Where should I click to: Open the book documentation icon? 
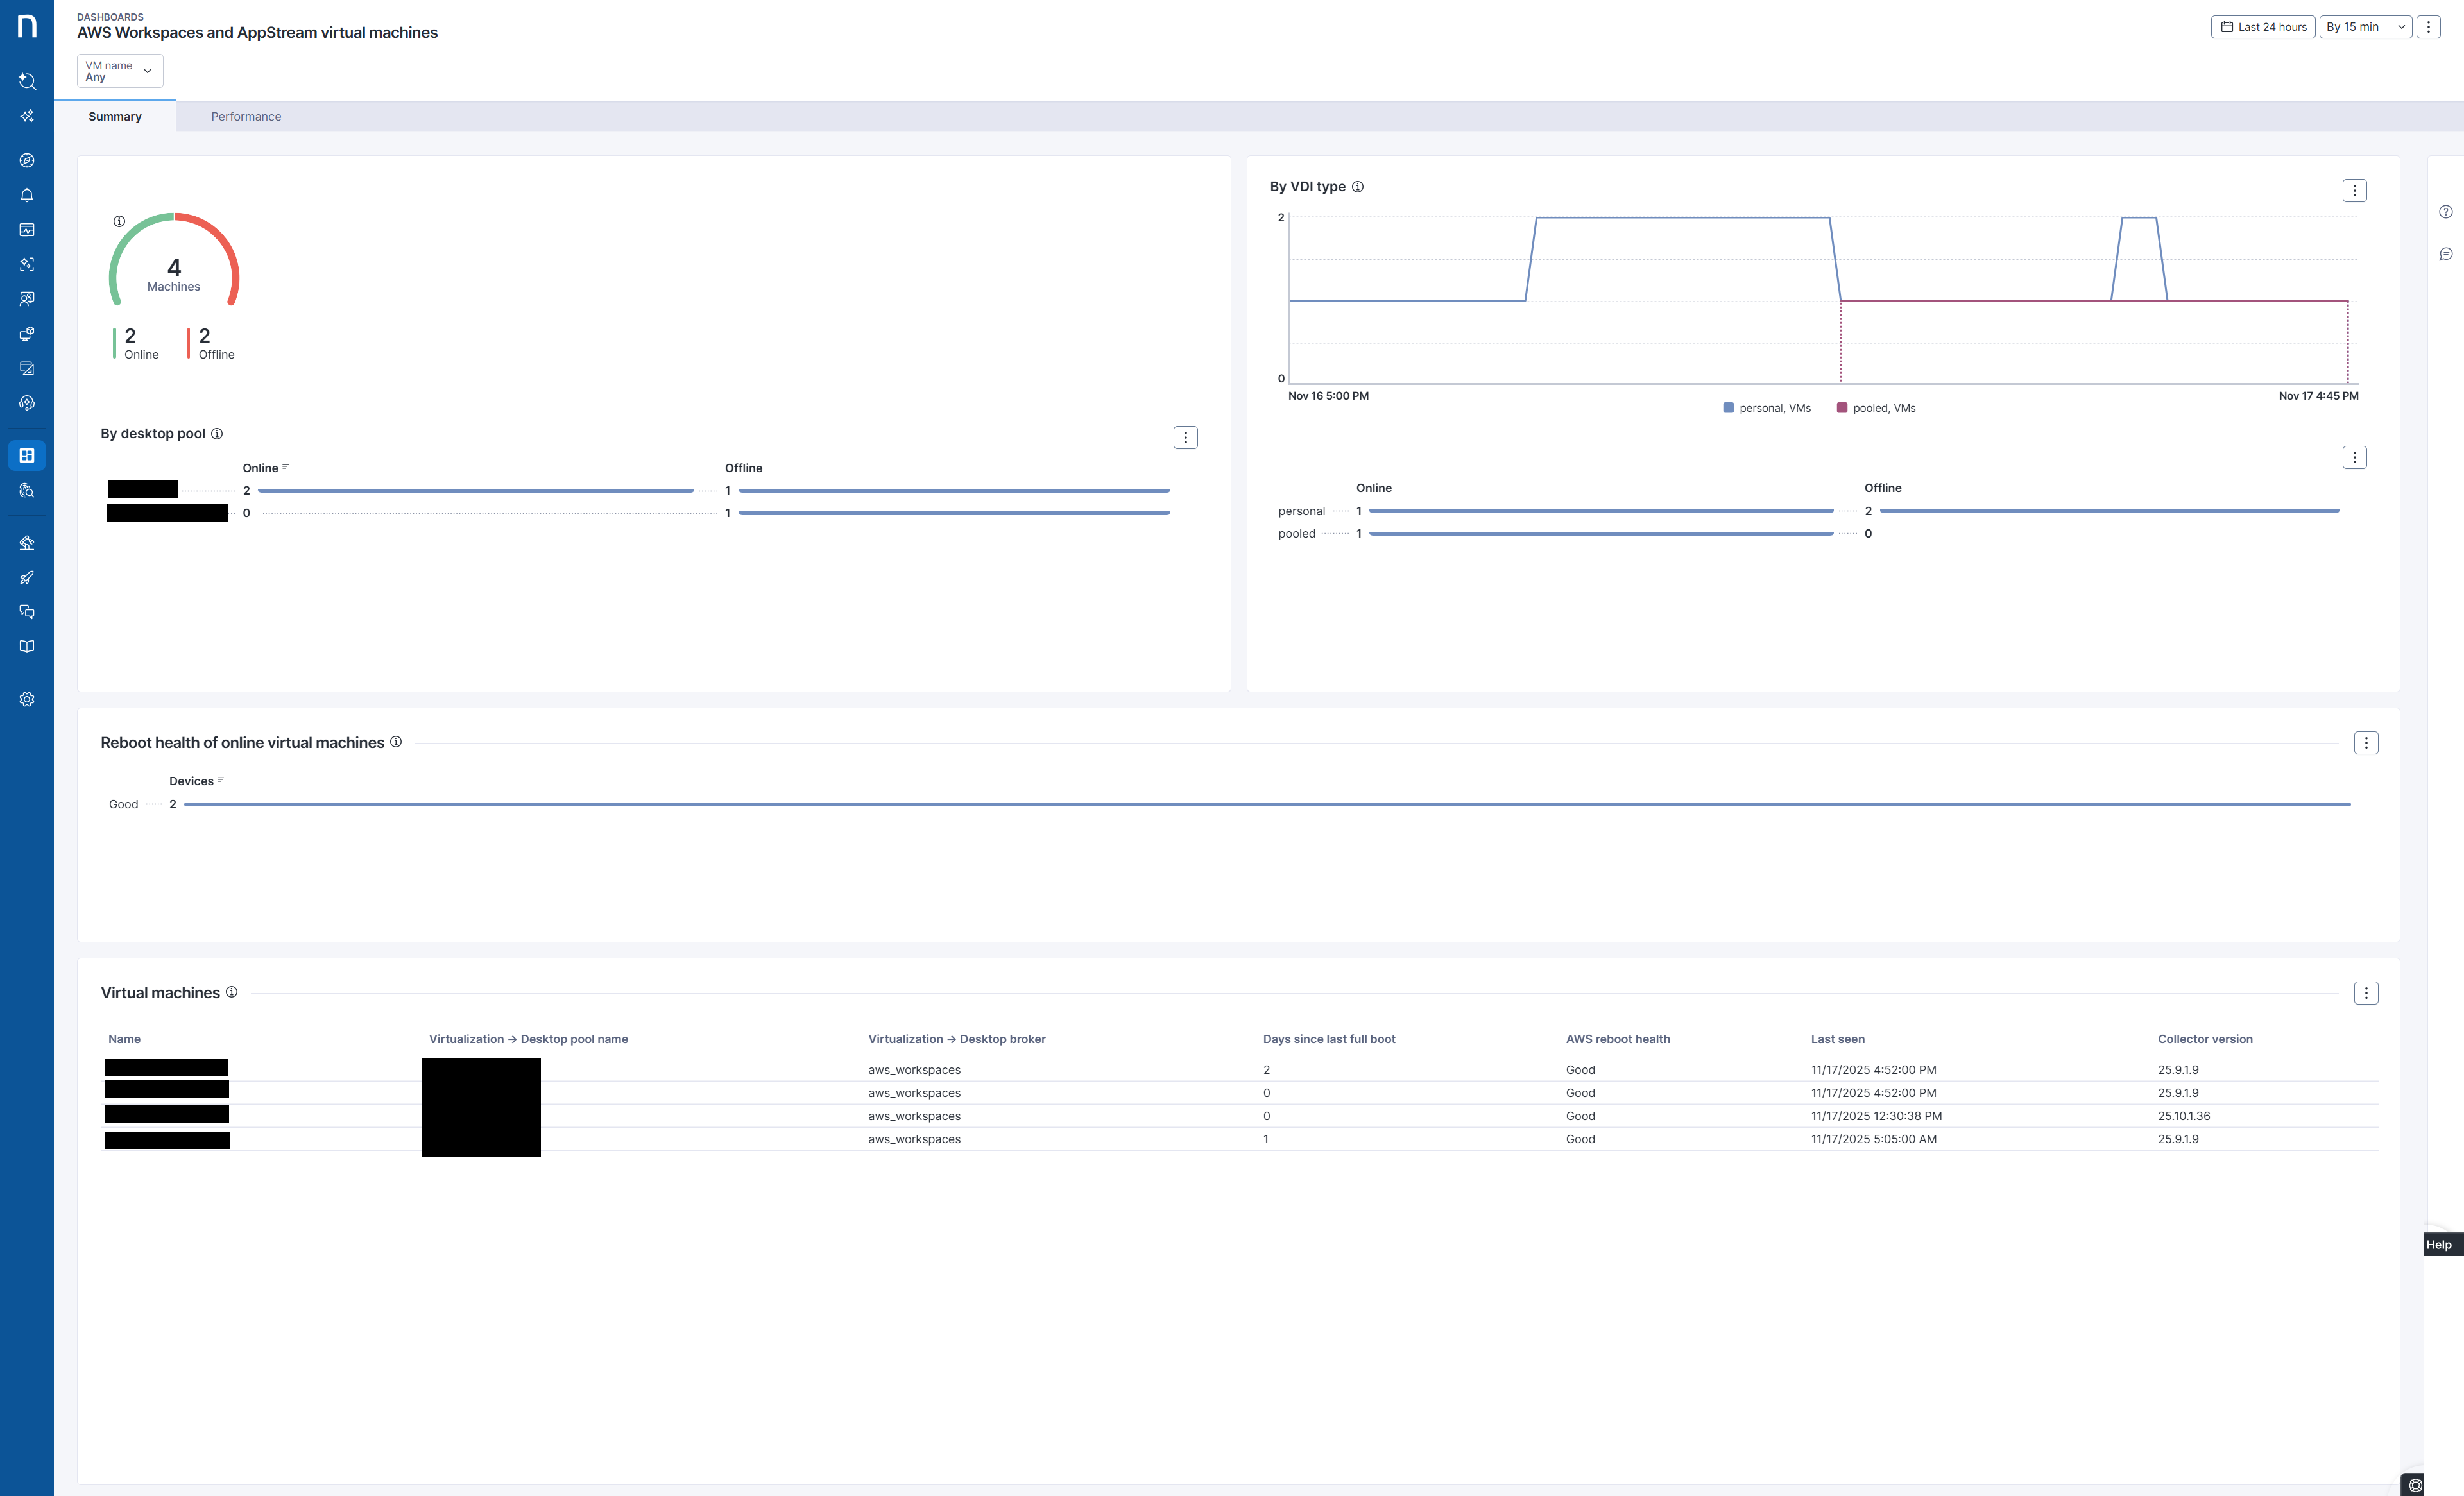pyautogui.click(x=27, y=646)
